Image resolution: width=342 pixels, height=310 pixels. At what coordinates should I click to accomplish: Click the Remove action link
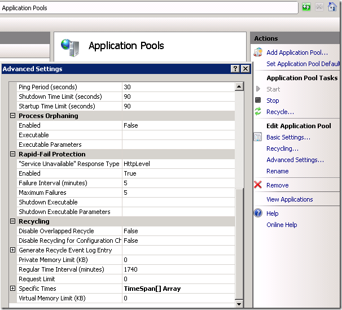point(278,185)
